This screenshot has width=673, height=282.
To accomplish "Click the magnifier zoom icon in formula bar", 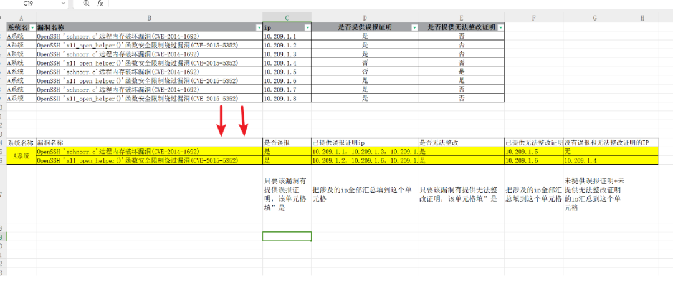I will (86, 4).
